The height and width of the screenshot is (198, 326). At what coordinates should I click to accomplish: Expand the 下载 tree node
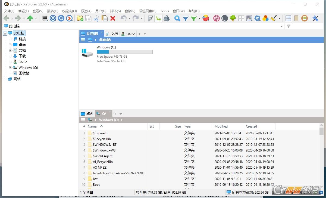pyautogui.click(x=10, y=56)
